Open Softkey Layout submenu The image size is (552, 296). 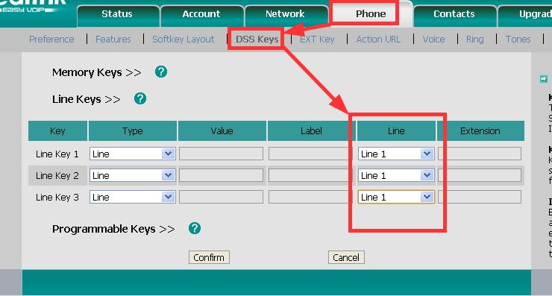184,39
